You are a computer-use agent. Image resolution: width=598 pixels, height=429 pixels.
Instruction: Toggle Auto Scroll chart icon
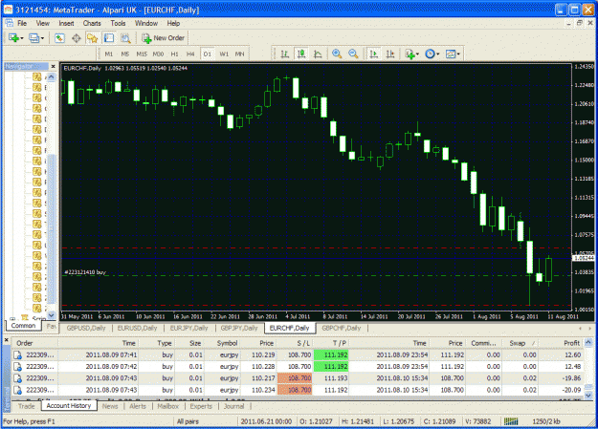click(374, 54)
